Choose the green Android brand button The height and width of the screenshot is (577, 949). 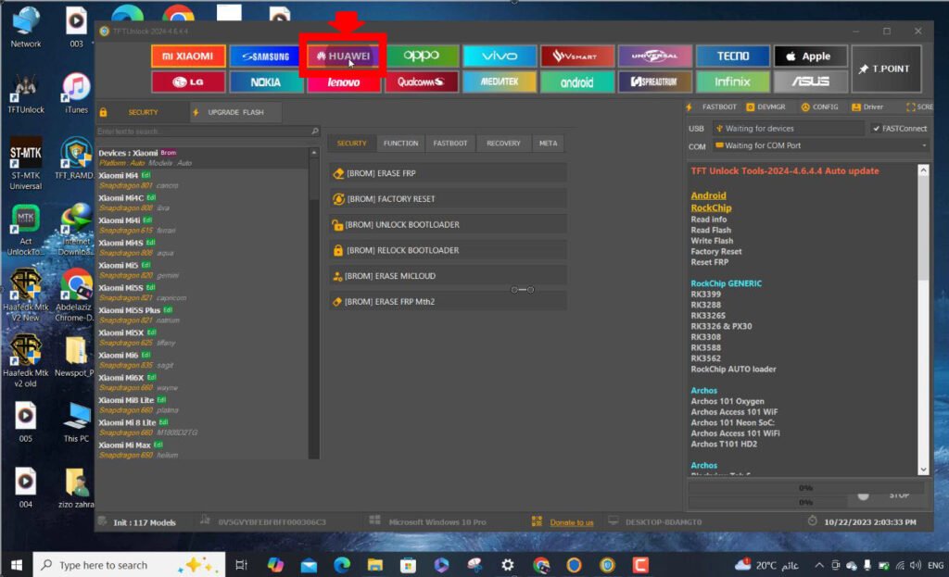576,82
